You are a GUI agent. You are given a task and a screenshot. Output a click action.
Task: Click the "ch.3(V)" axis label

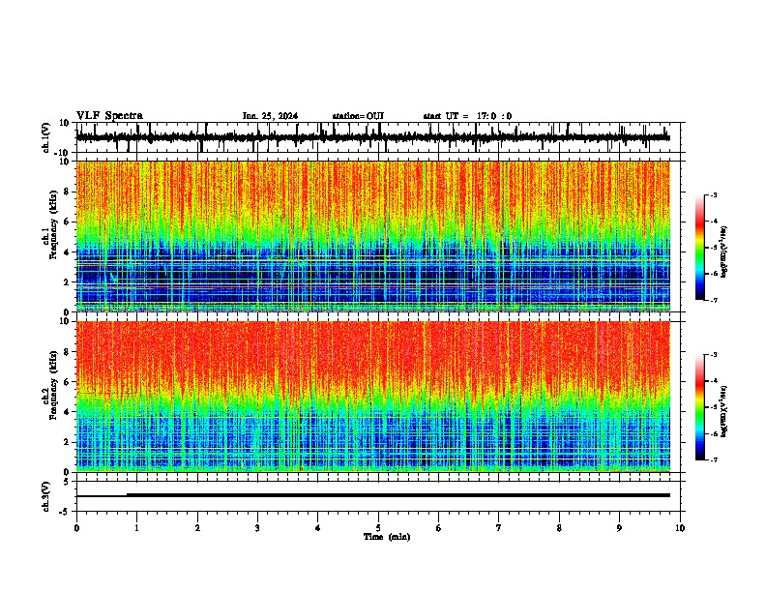[45, 496]
